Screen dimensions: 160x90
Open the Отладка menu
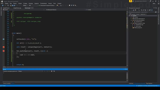(x=25, y=3)
